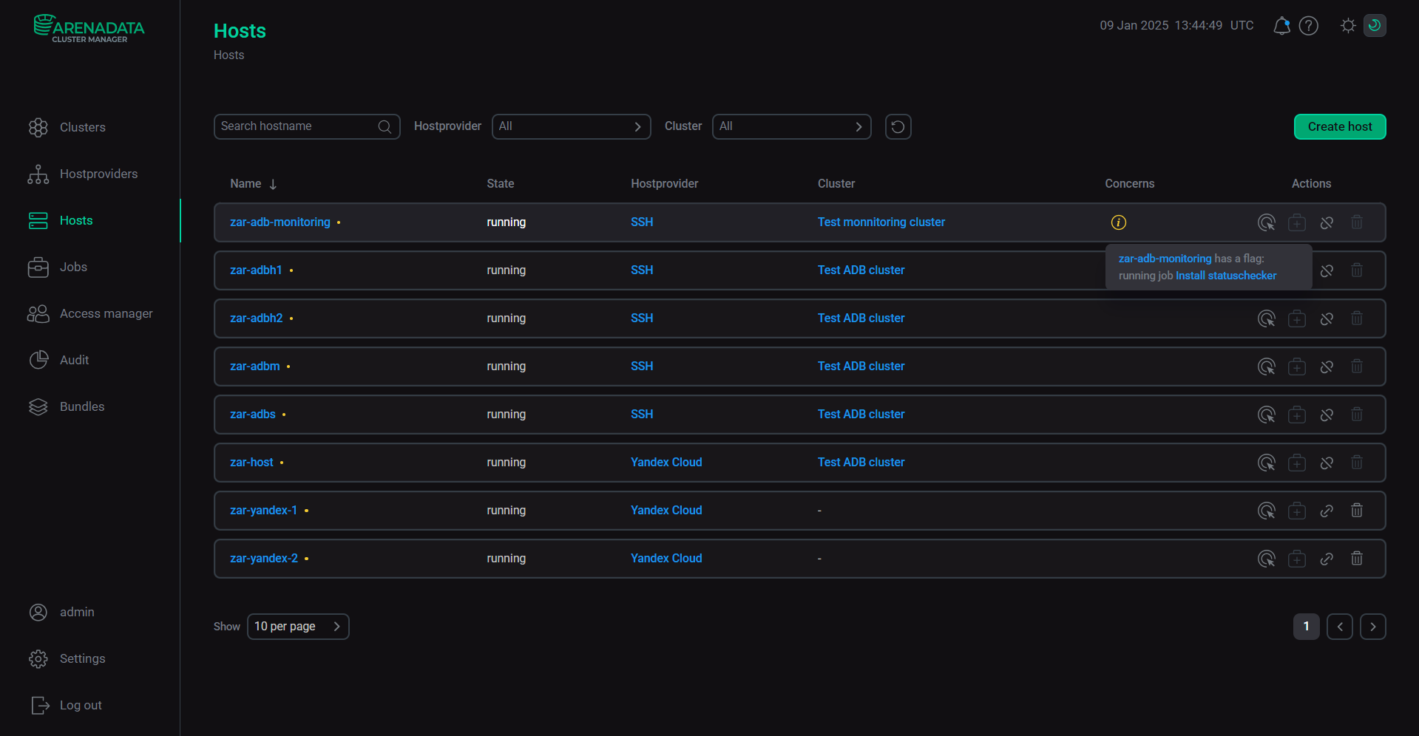This screenshot has height=736, width=1419.
Task: Open the zar-yandex-2 host link
Action: (264, 559)
